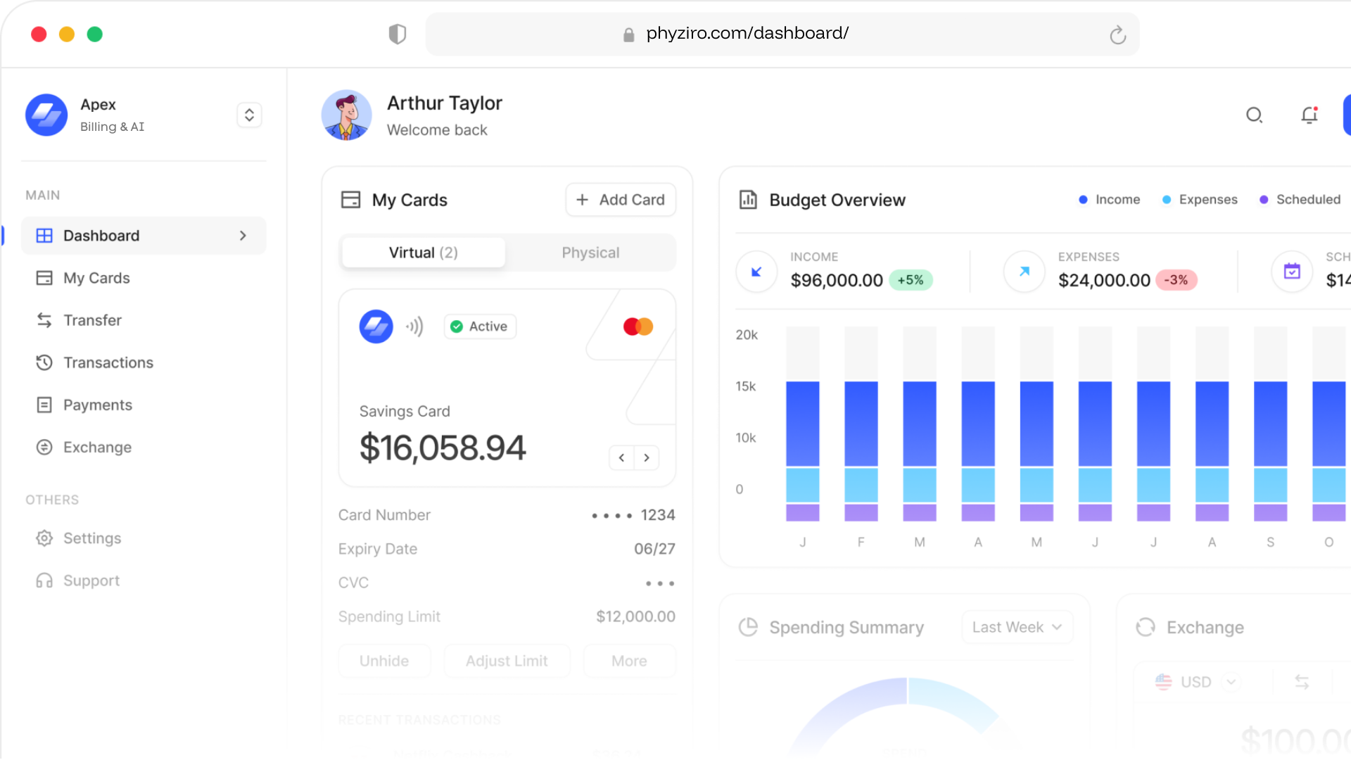Click the contactless payment icon on card

coord(414,327)
